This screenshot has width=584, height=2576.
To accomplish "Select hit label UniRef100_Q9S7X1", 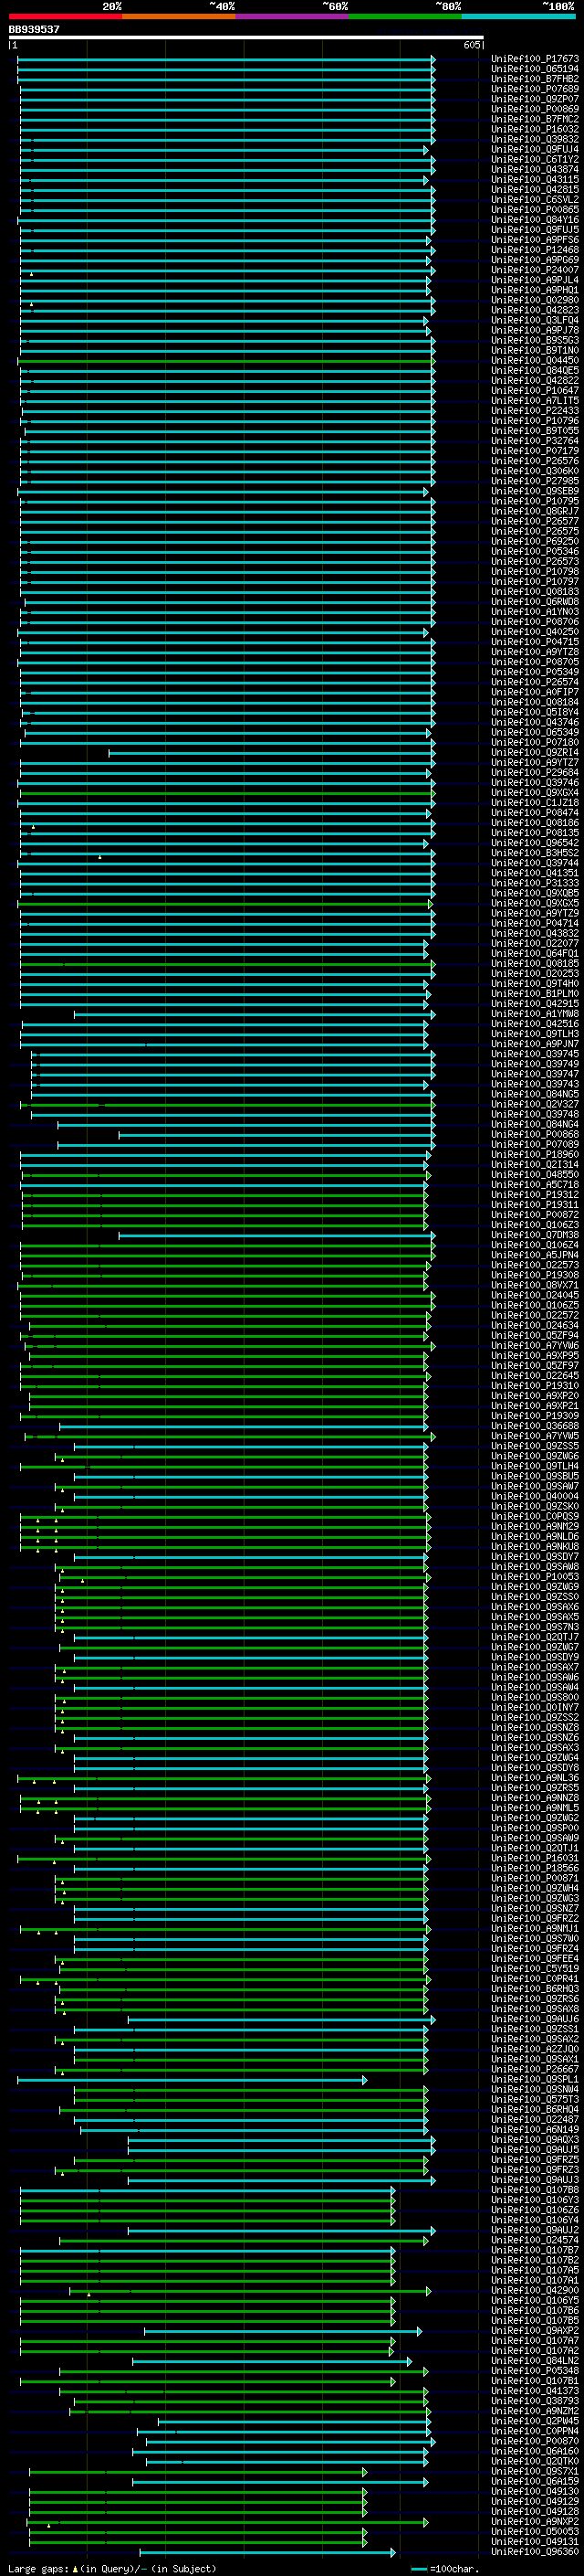I will click(535, 2471).
